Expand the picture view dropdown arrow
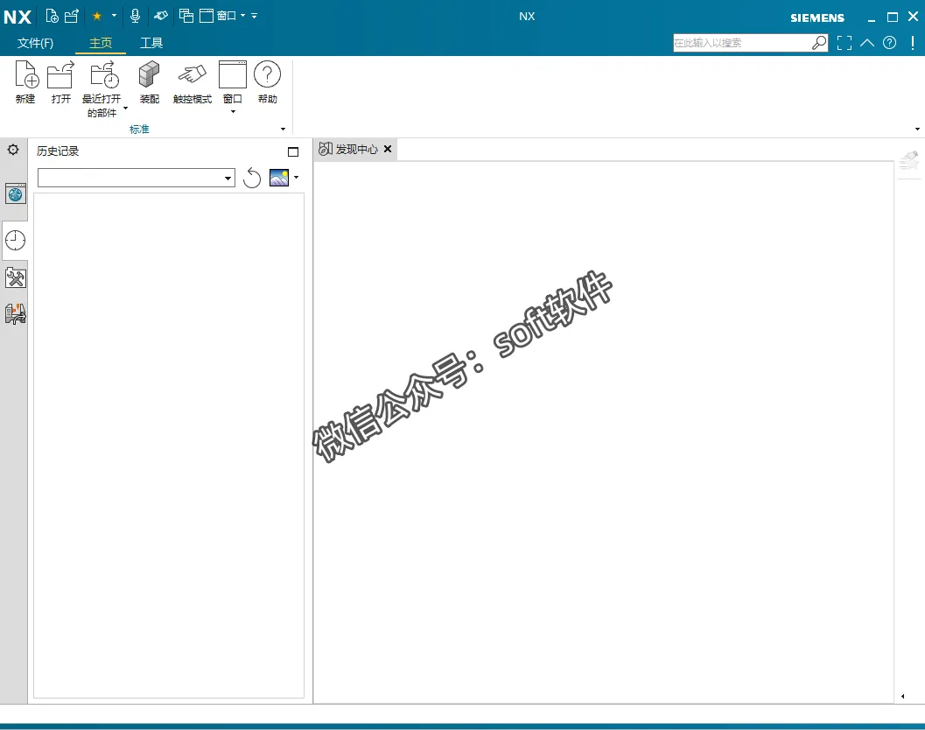 point(296,177)
